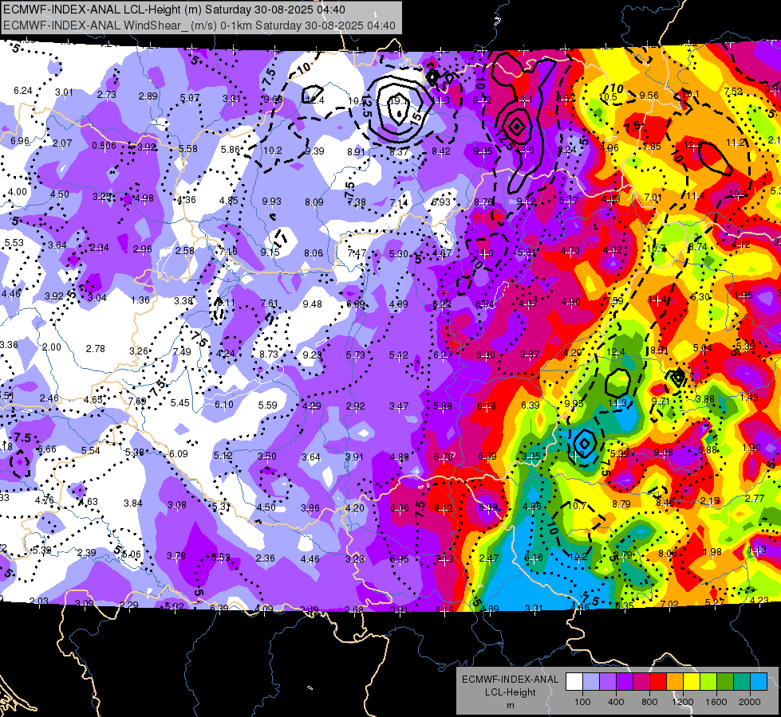The height and width of the screenshot is (717, 781).
Task: Click the value 2.07 on the map
Action: click(62, 143)
